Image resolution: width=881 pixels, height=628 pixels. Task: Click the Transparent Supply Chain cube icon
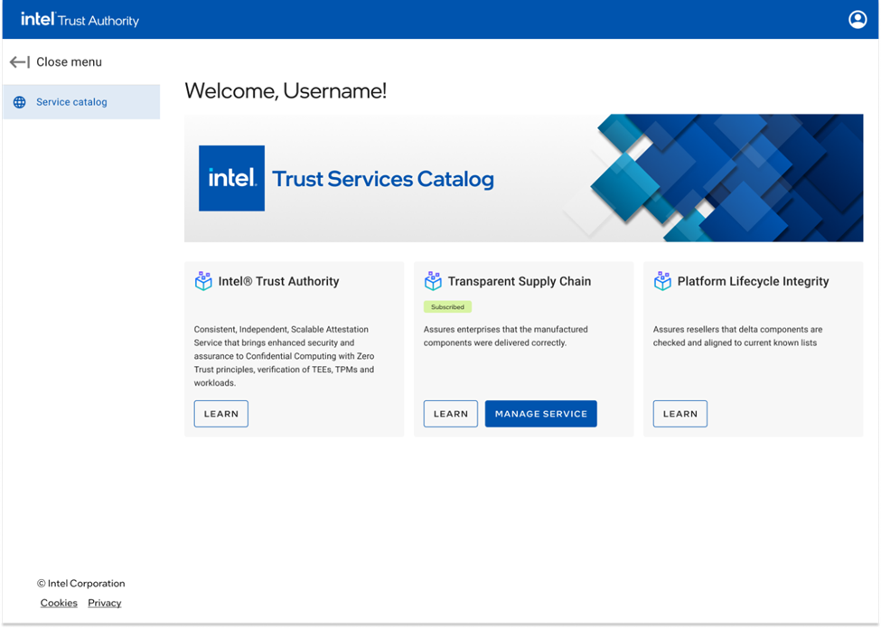[x=433, y=281]
